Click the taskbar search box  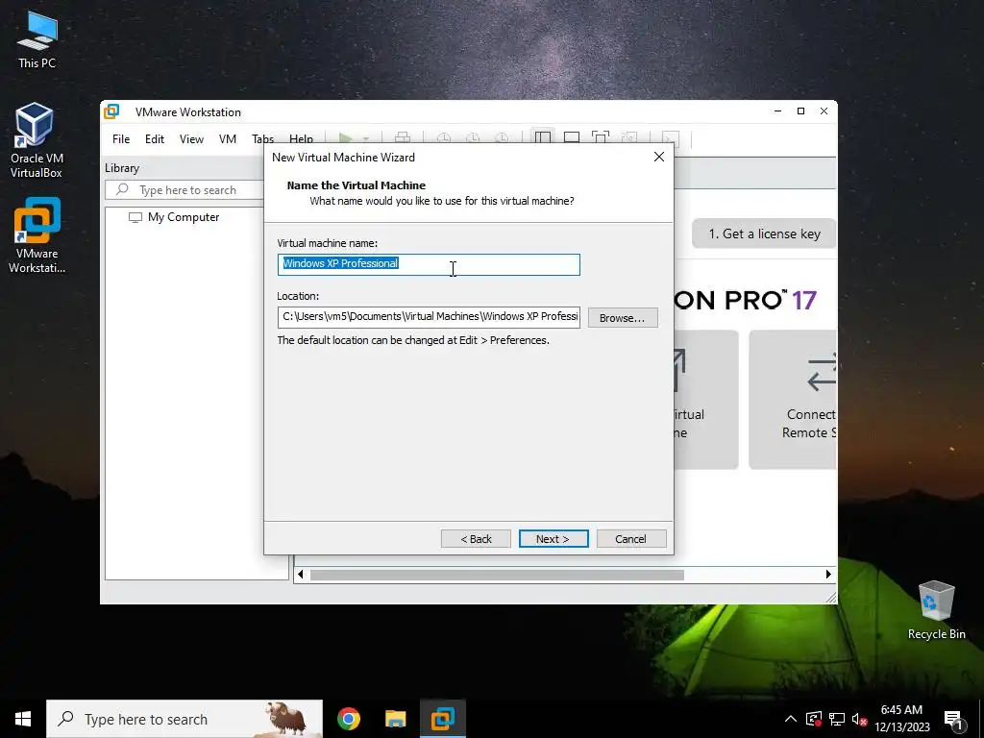(x=184, y=719)
